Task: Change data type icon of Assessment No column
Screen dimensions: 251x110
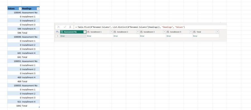Action: tap(62, 32)
